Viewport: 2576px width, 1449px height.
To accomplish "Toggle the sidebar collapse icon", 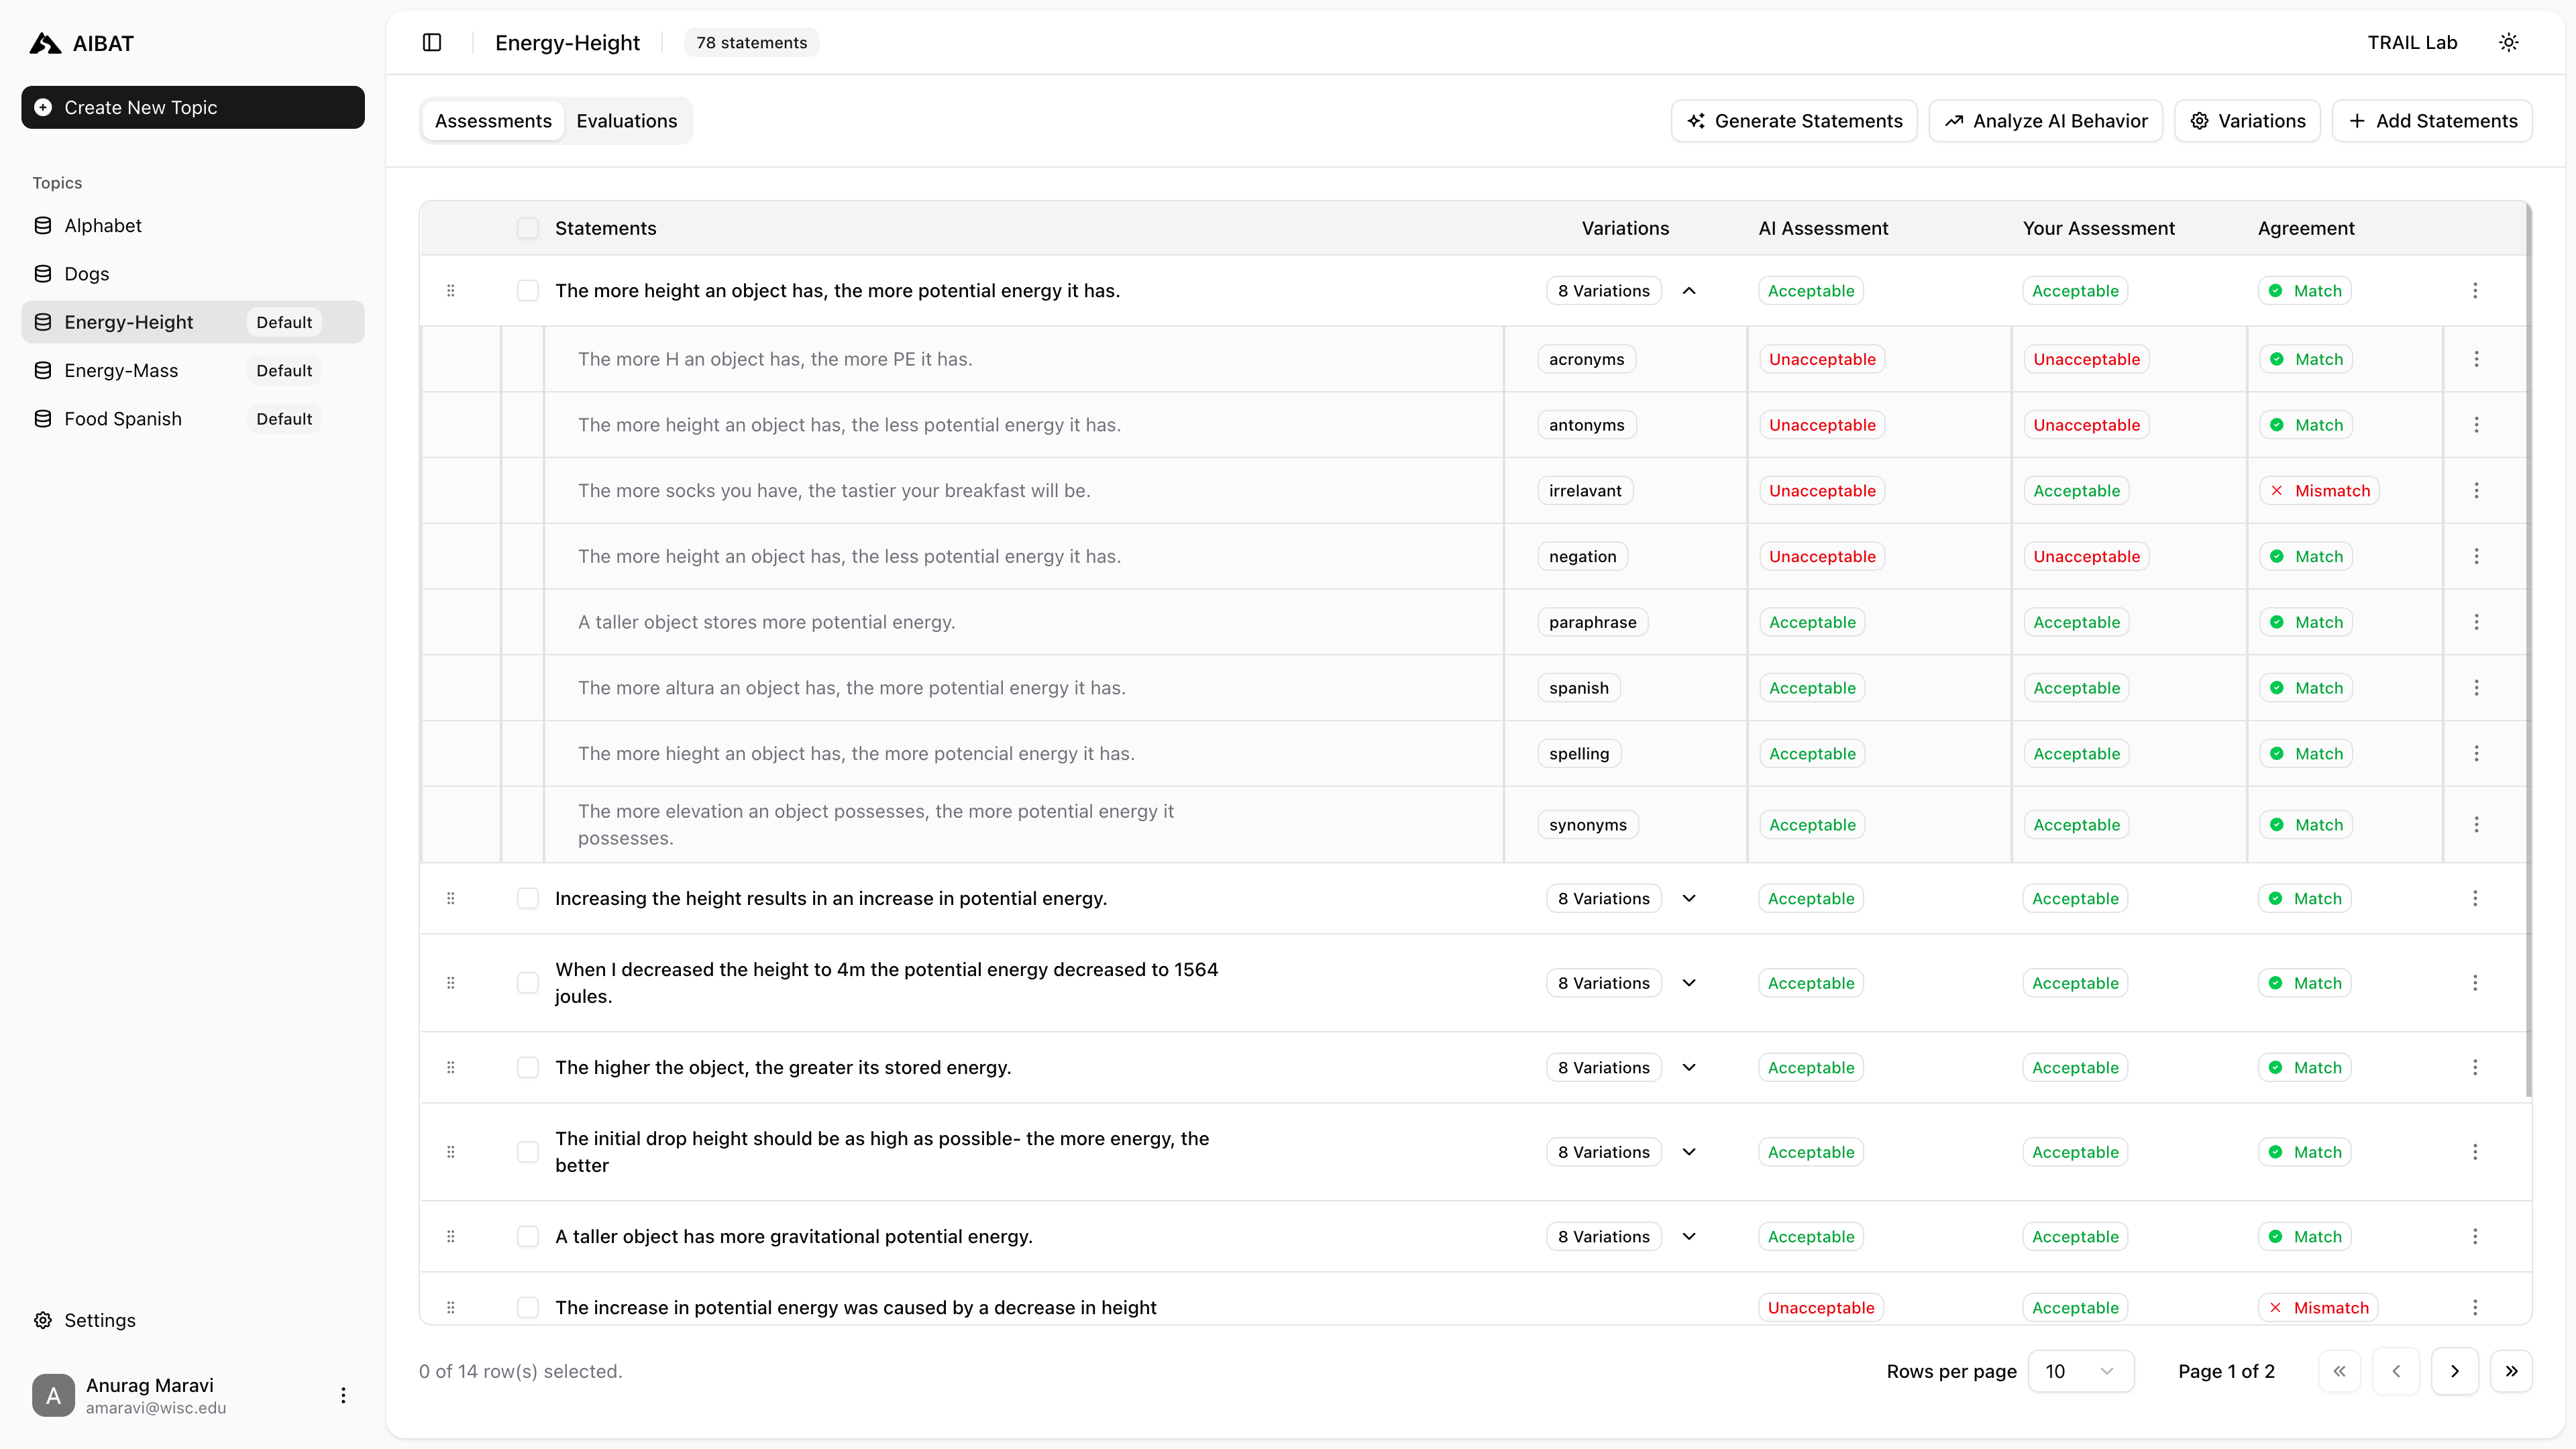I will [x=432, y=42].
